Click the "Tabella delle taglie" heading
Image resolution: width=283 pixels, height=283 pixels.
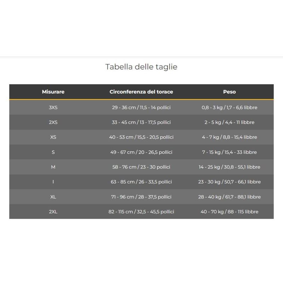pyautogui.click(x=141, y=67)
